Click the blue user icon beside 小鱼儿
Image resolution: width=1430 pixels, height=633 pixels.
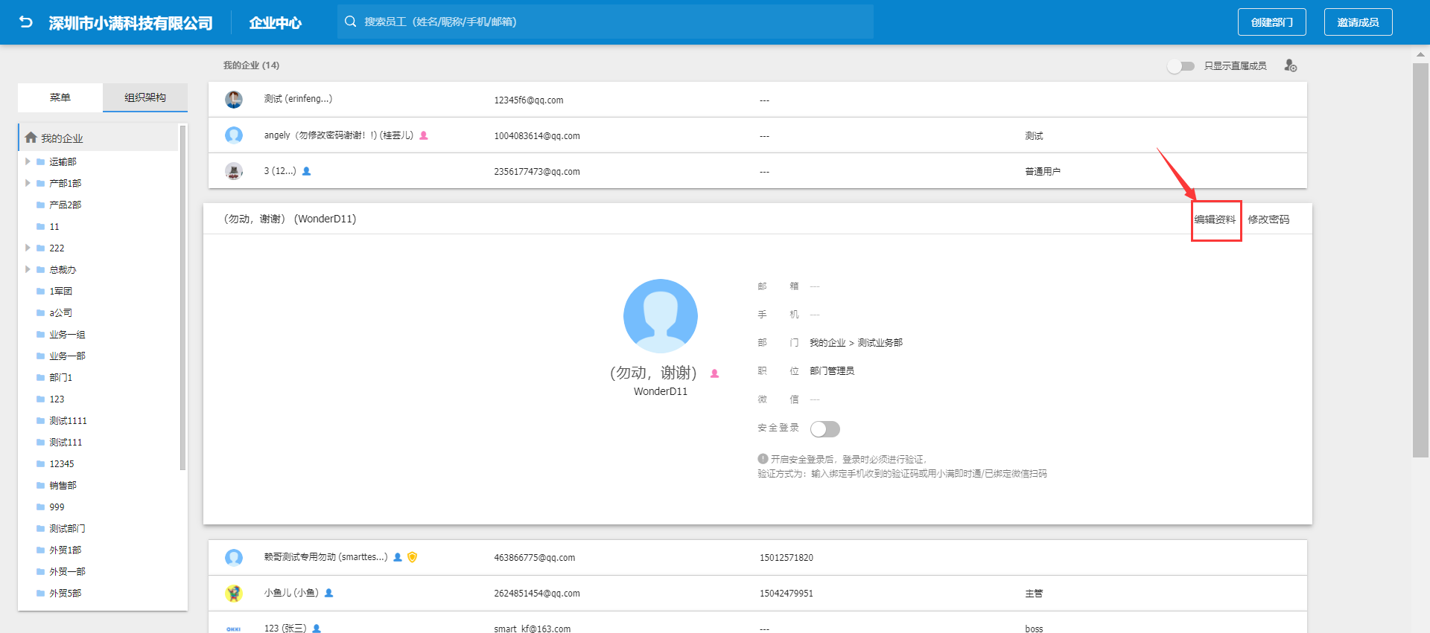[328, 593]
